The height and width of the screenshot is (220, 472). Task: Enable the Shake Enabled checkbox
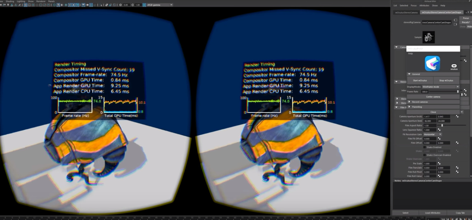[x=425, y=147]
